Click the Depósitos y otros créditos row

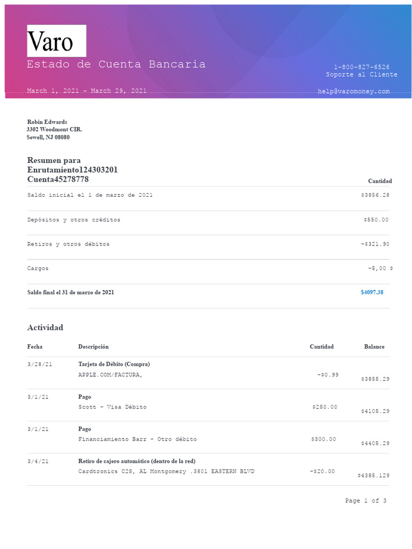[208, 220]
